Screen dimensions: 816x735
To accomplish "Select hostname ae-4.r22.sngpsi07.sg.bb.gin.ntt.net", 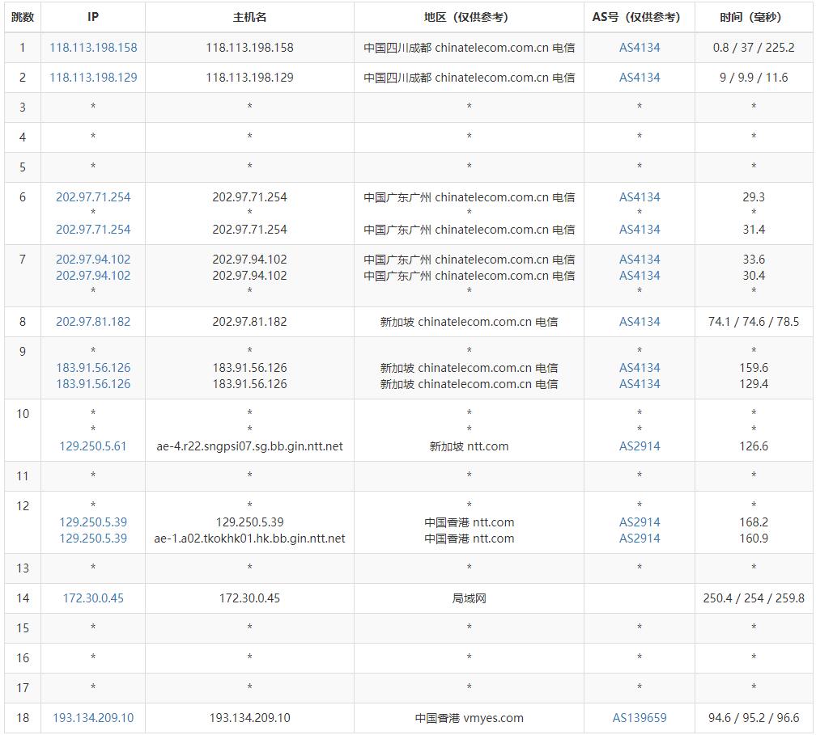I will (x=250, y=446).
